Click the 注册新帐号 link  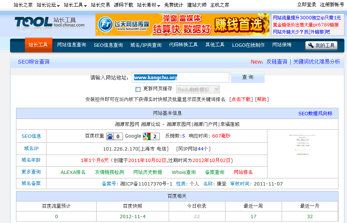click(332, 5)
